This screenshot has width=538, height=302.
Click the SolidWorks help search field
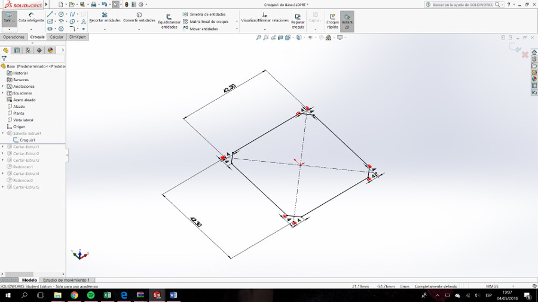coord(462,5)
